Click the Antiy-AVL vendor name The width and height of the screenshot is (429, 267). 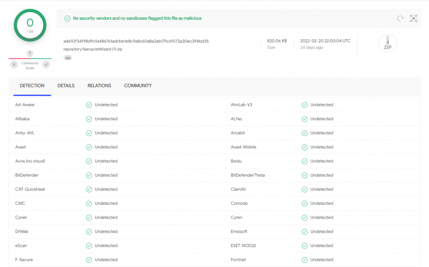(25, 133)
